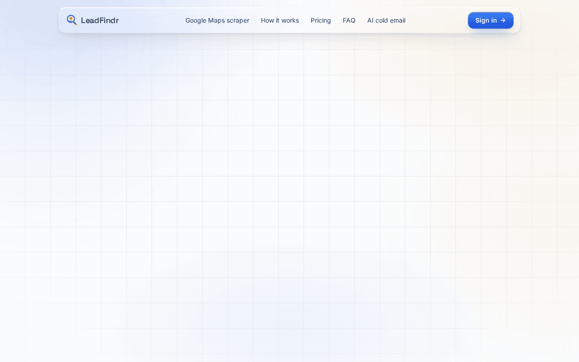View the Pricing section
The height and width of the screenshot is (362, 579).
pyautogui.click(x=321, y=20)
